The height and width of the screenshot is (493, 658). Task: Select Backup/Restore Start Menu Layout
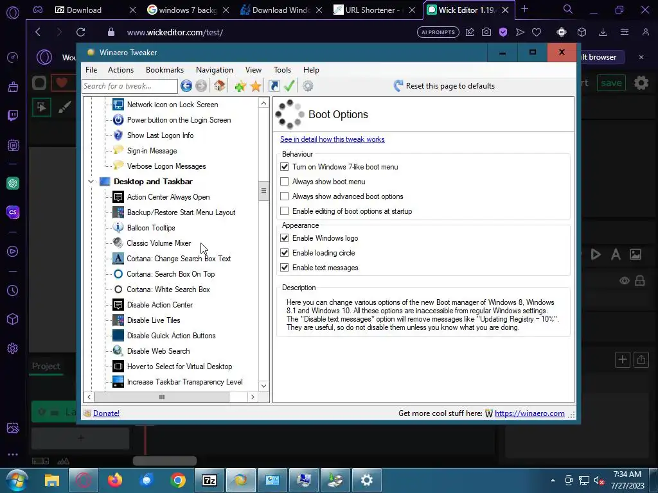tap(181, 212)
